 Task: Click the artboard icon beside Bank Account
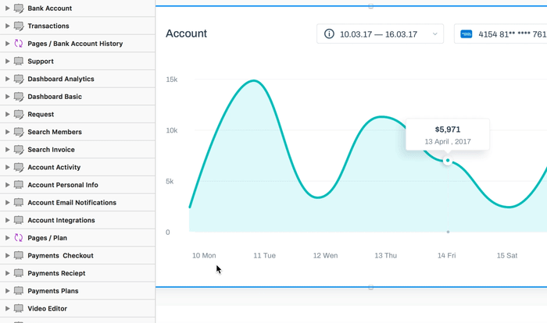coord(19,8)
